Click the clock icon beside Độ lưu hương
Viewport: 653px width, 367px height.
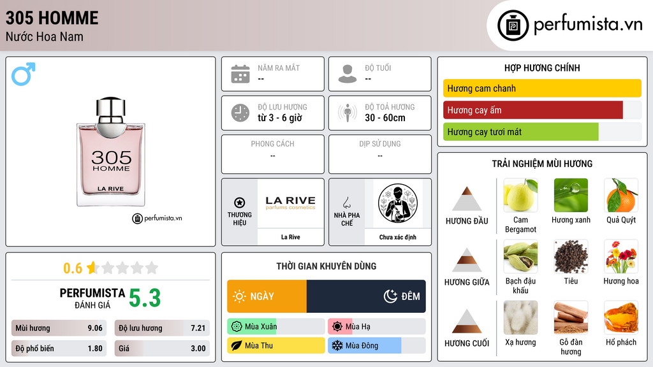[x=240, y=113]
